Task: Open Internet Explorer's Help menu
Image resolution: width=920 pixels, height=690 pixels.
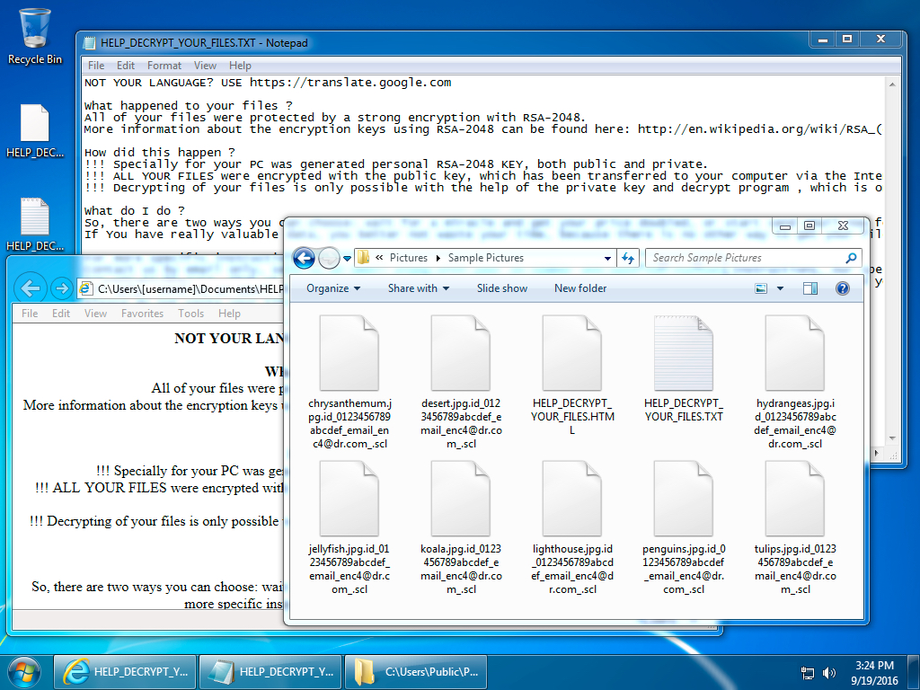Action: pos(229,314)
